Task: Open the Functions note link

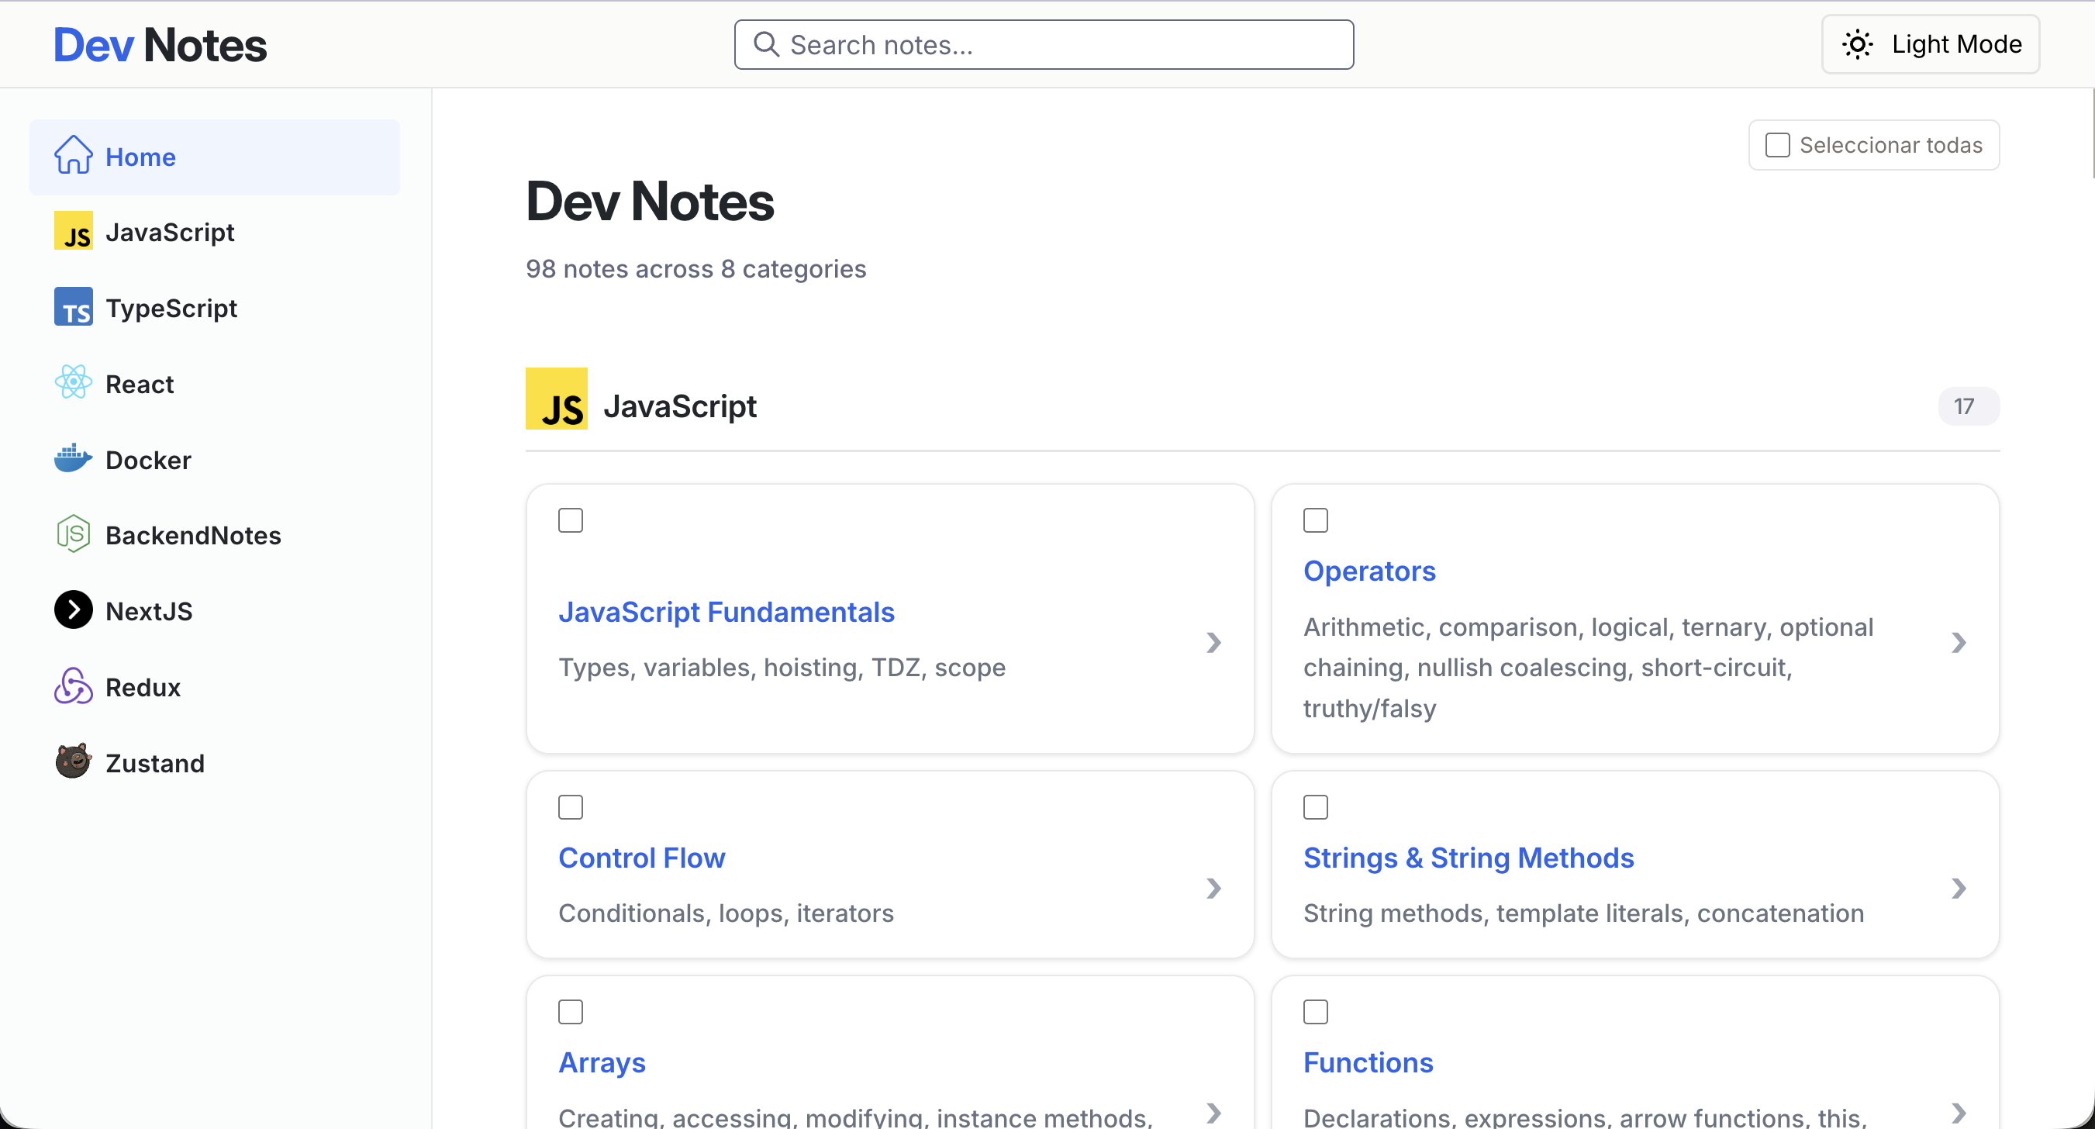Action: [1368, 1063]
